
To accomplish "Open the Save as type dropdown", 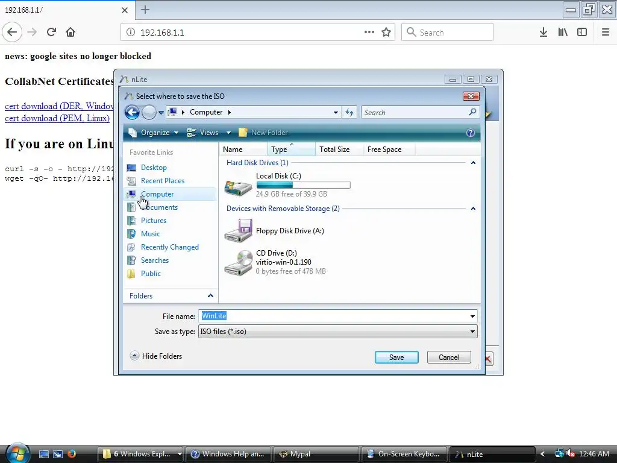I will (x=337, y=332).
